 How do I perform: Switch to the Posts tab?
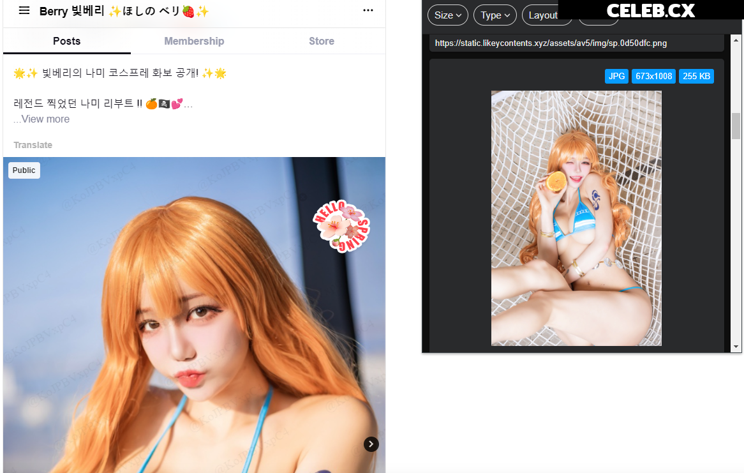[x=67, y=41]
